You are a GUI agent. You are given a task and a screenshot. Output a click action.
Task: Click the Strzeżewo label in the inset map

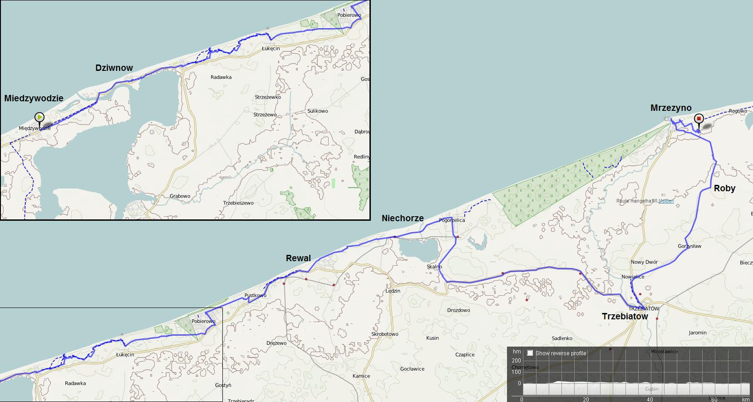point(265,114)
